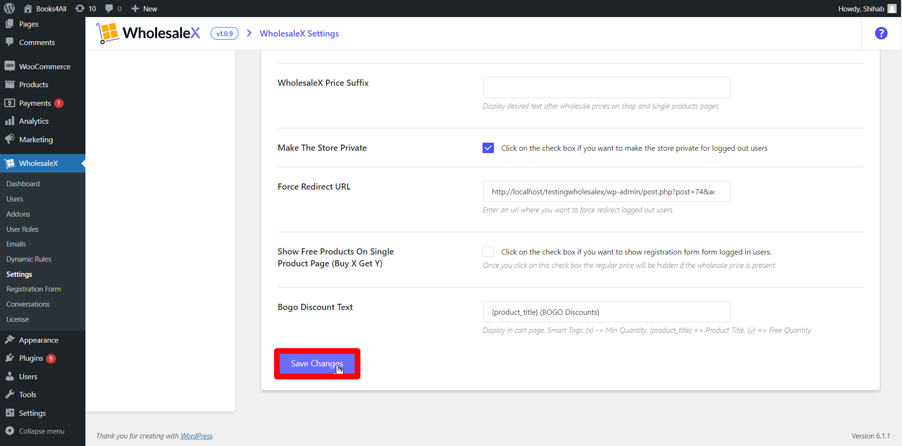Click the WooCommerce menu label
This screenshot has height=446, width=902.
[x=45, y=66]
